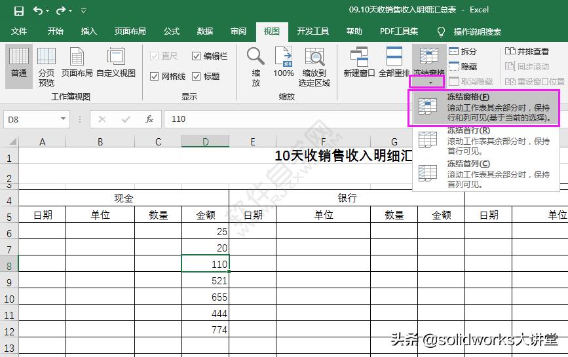The image size is (568, 357).
Task: Click the 拆分 split button
Action: click(x=463, y=51)
